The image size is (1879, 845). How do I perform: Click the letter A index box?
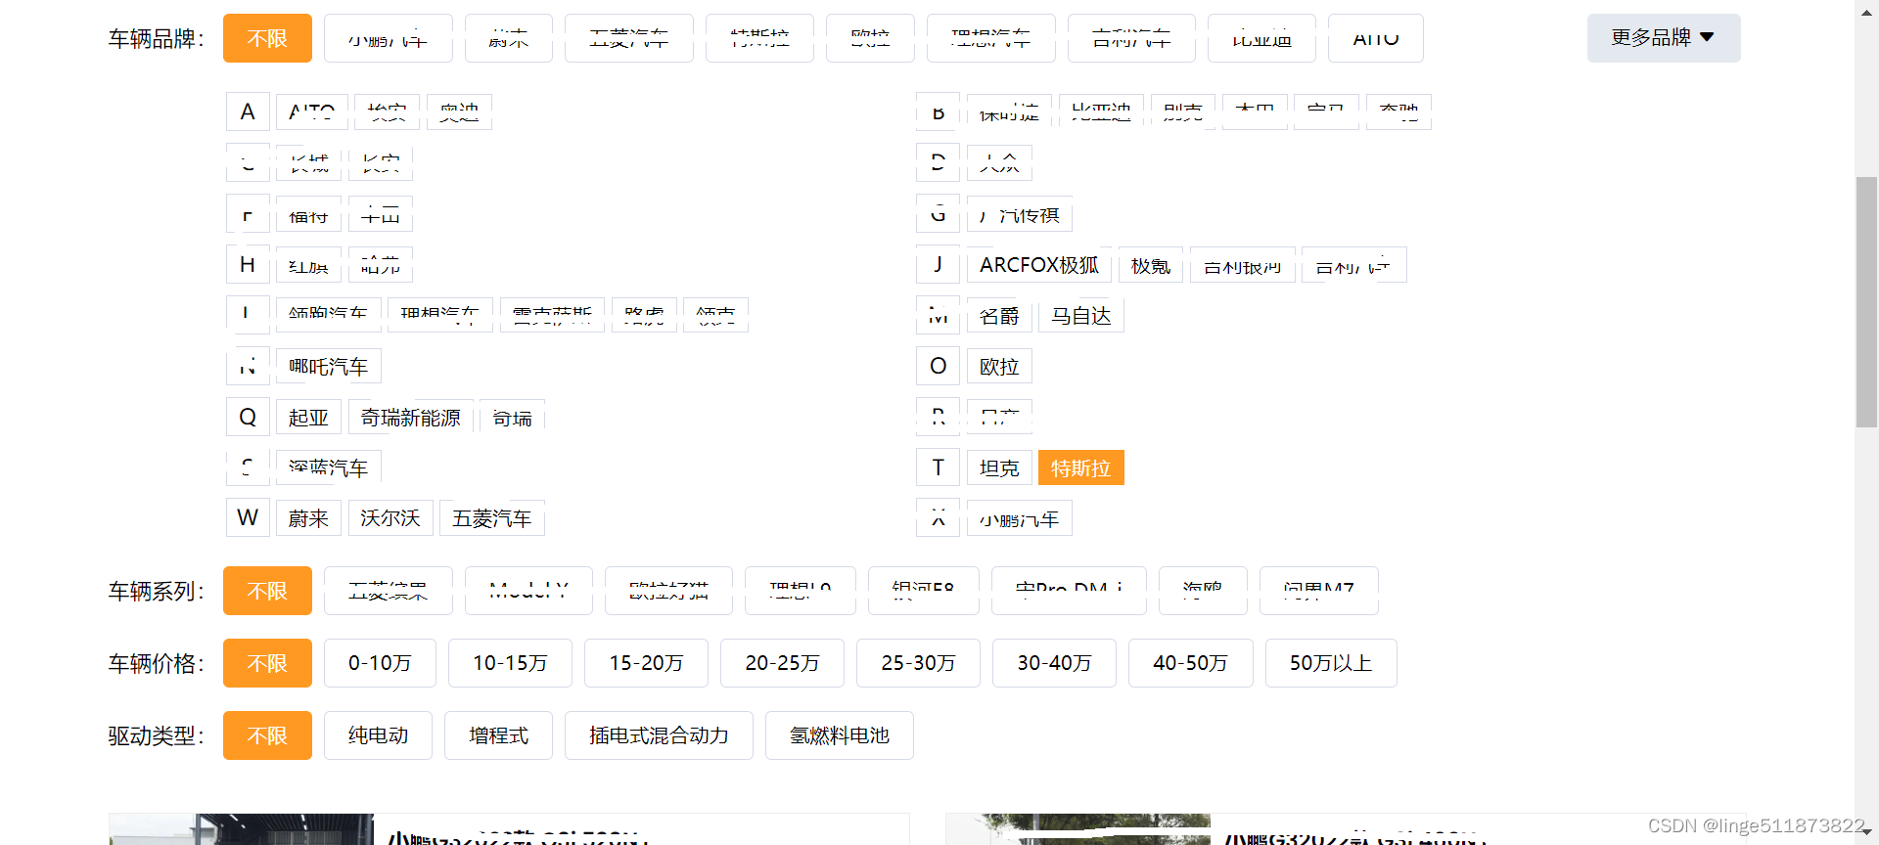click(x=248, y=112)
